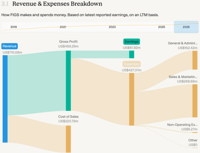The image size is (200, 153).
Task: Select the General & Admin orange bar
Action: pos(195,60)
